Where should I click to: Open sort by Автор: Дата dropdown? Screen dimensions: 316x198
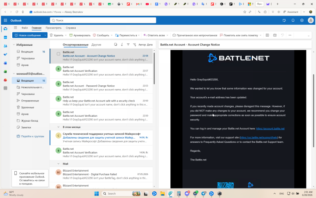click(146, 45)
